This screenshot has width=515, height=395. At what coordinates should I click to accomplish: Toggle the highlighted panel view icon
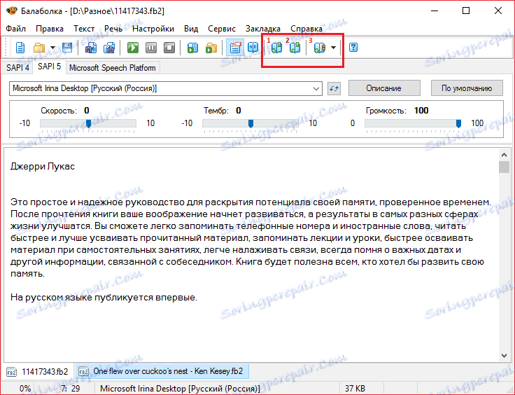pyautogui.click(x=235, y=48)
